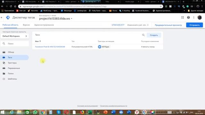The width and height of the screenshot is (205, 115).
Task: Open the Adcombo bookmark
Action: (33, 11)
